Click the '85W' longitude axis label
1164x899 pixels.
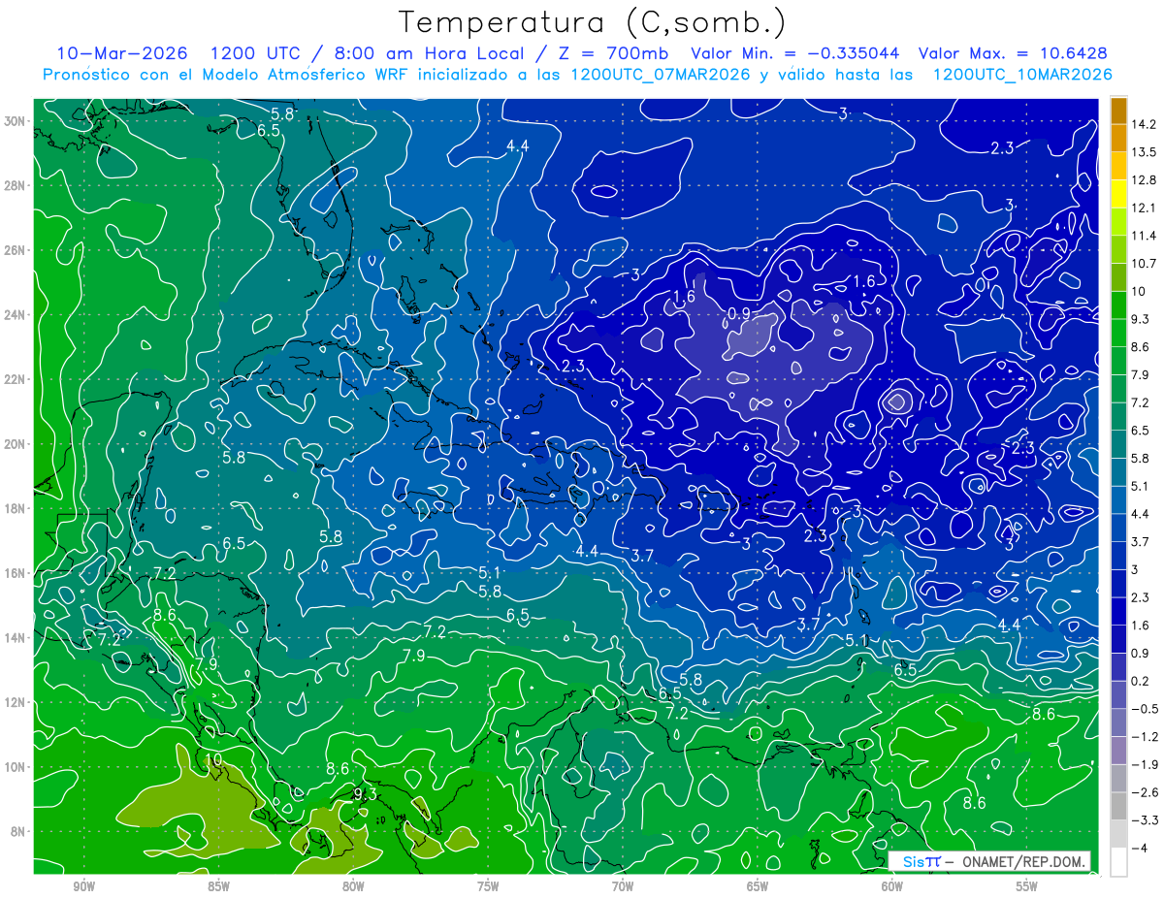(x=218, y=886)
